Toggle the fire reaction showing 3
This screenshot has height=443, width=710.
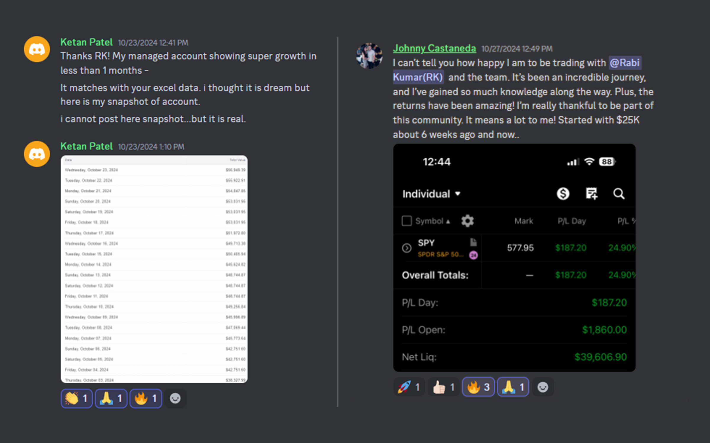pyautogui.click(x=478, y=387)
